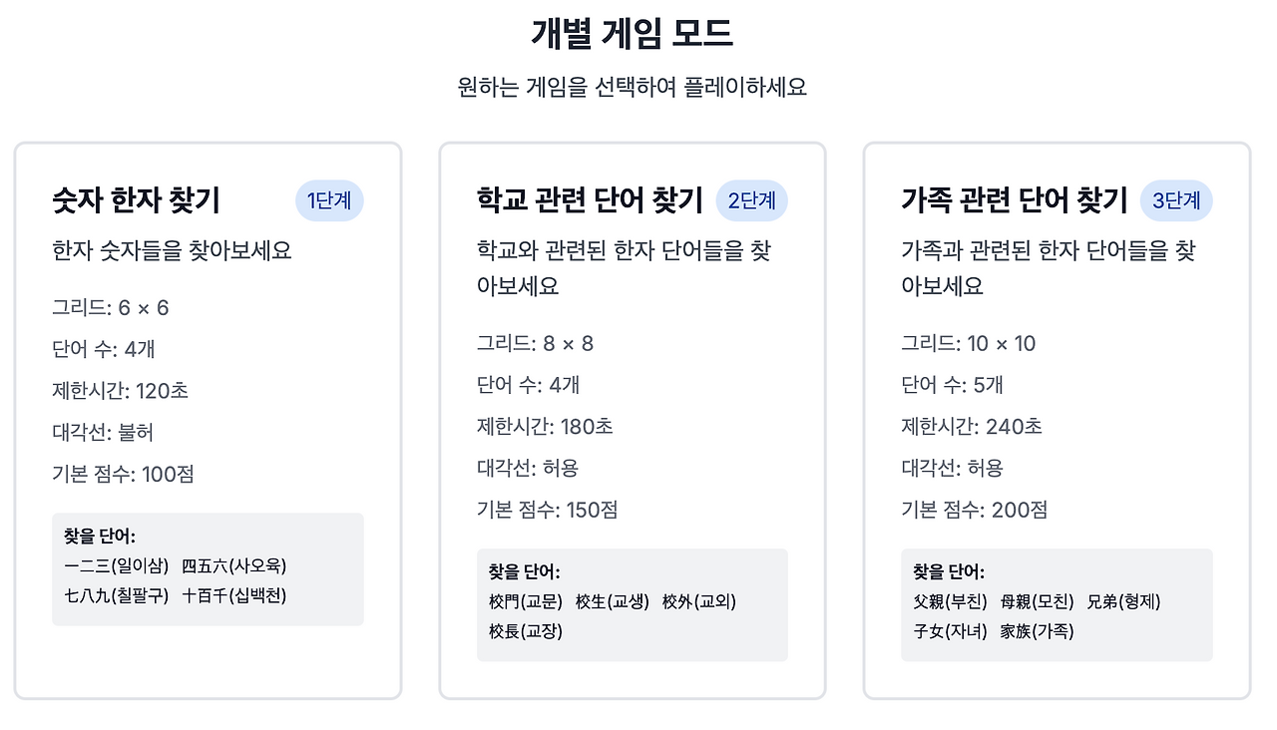Select the 3단계 level badge
The image size is (1277, 730).
click(1177, 198)
